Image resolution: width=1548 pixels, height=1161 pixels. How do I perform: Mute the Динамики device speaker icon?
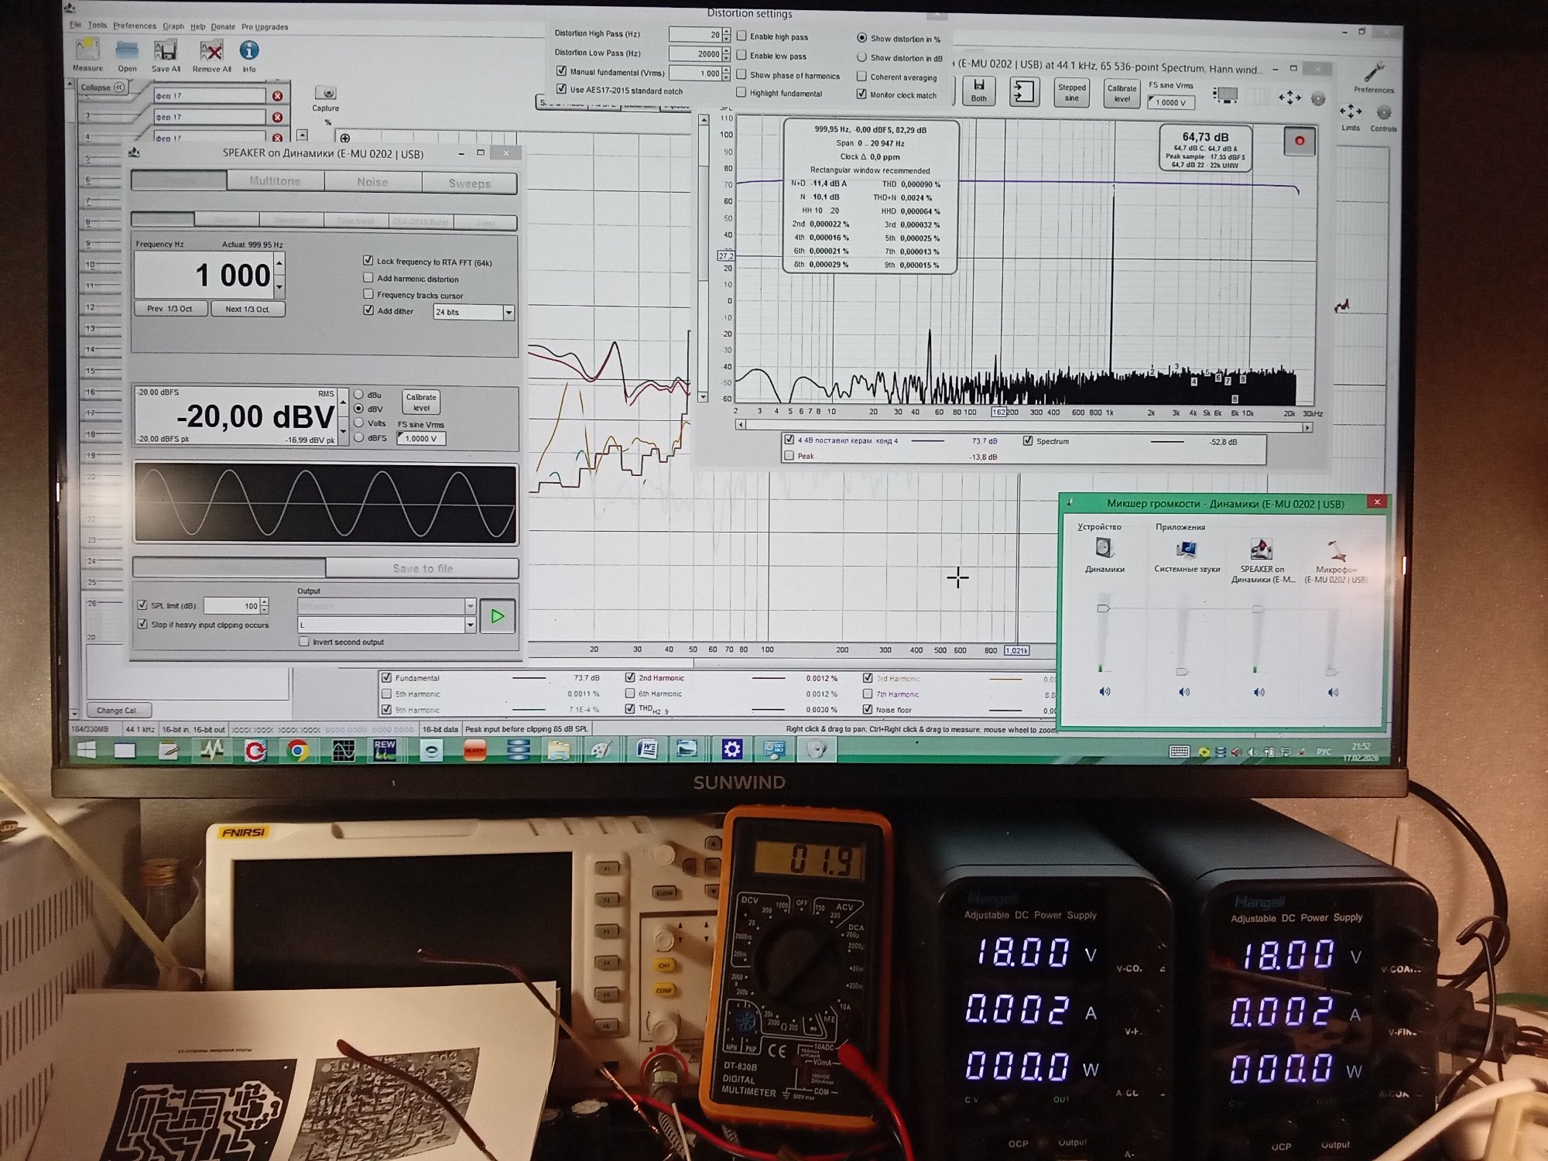pos(1104,691)
